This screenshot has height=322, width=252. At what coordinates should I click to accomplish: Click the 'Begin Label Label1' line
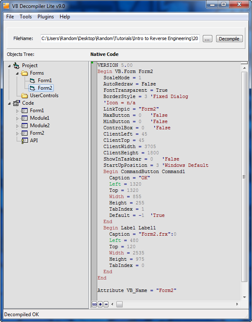(130, 228)
